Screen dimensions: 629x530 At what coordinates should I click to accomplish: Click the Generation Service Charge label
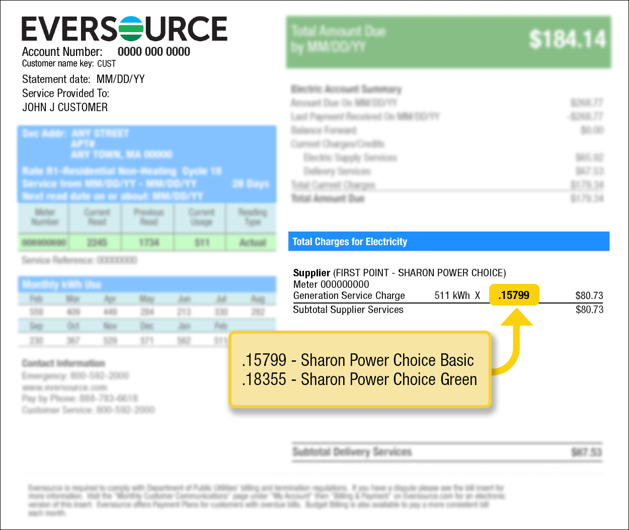click(349, 295)
